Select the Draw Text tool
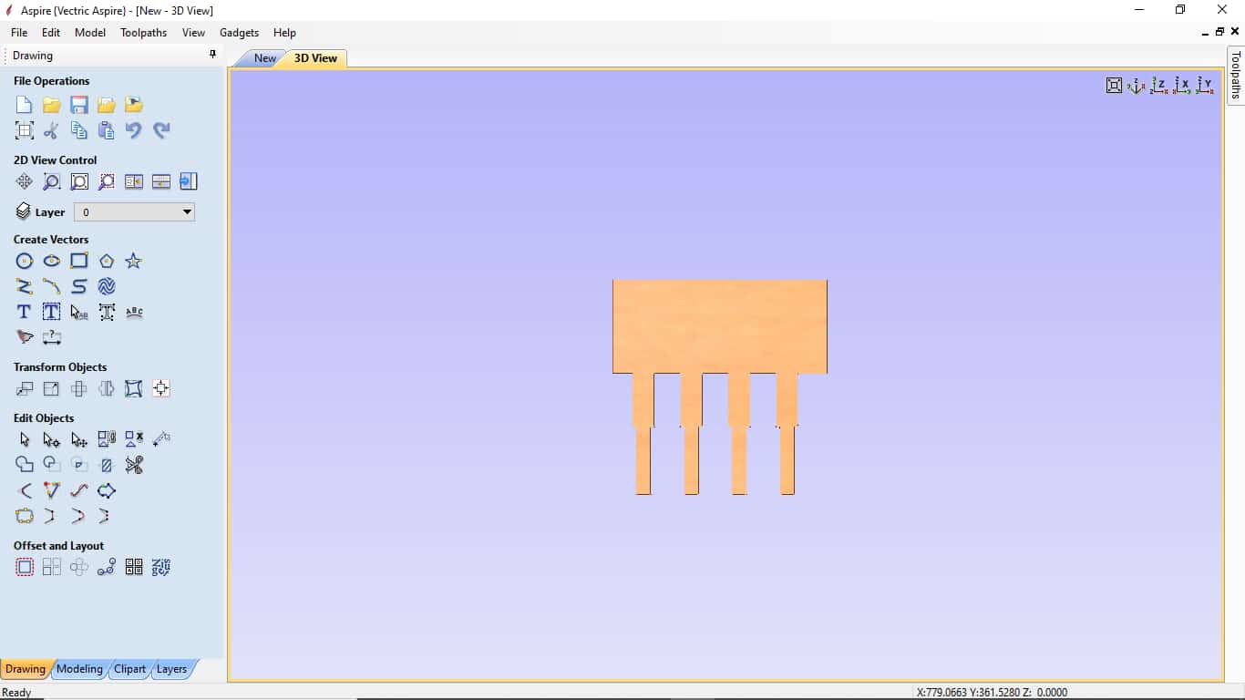The image size is (1245, 700). coord(25,312)
